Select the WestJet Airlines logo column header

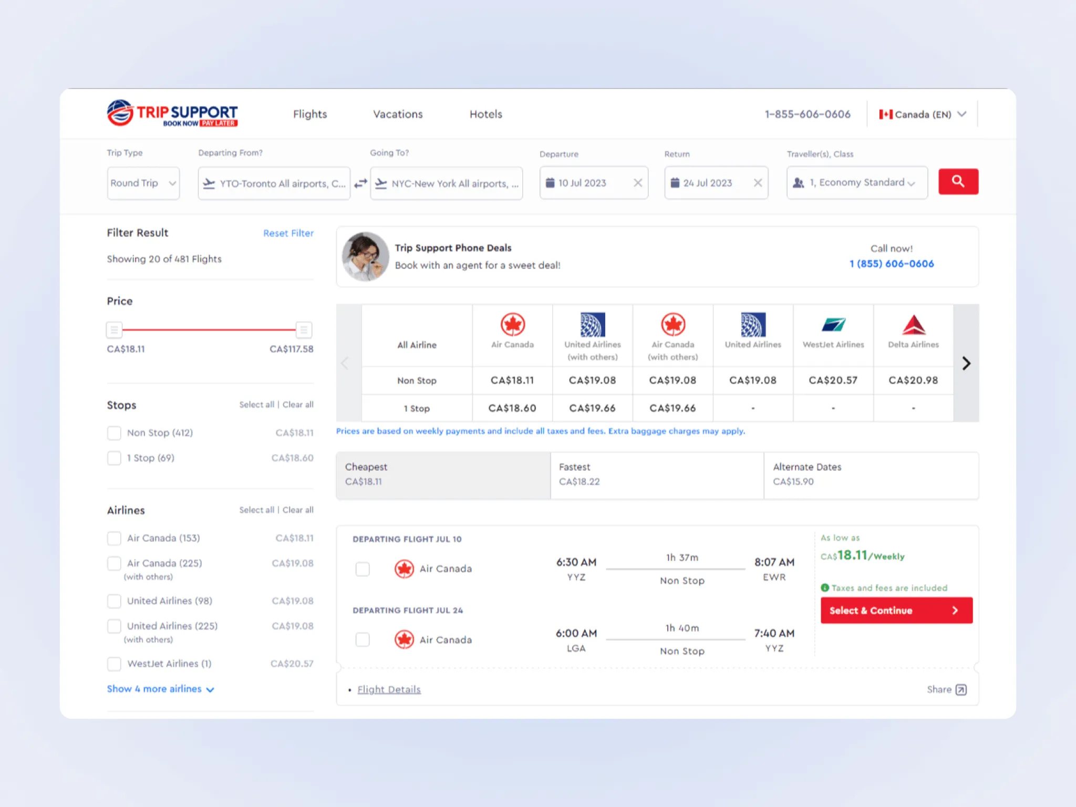click(833, 325)
